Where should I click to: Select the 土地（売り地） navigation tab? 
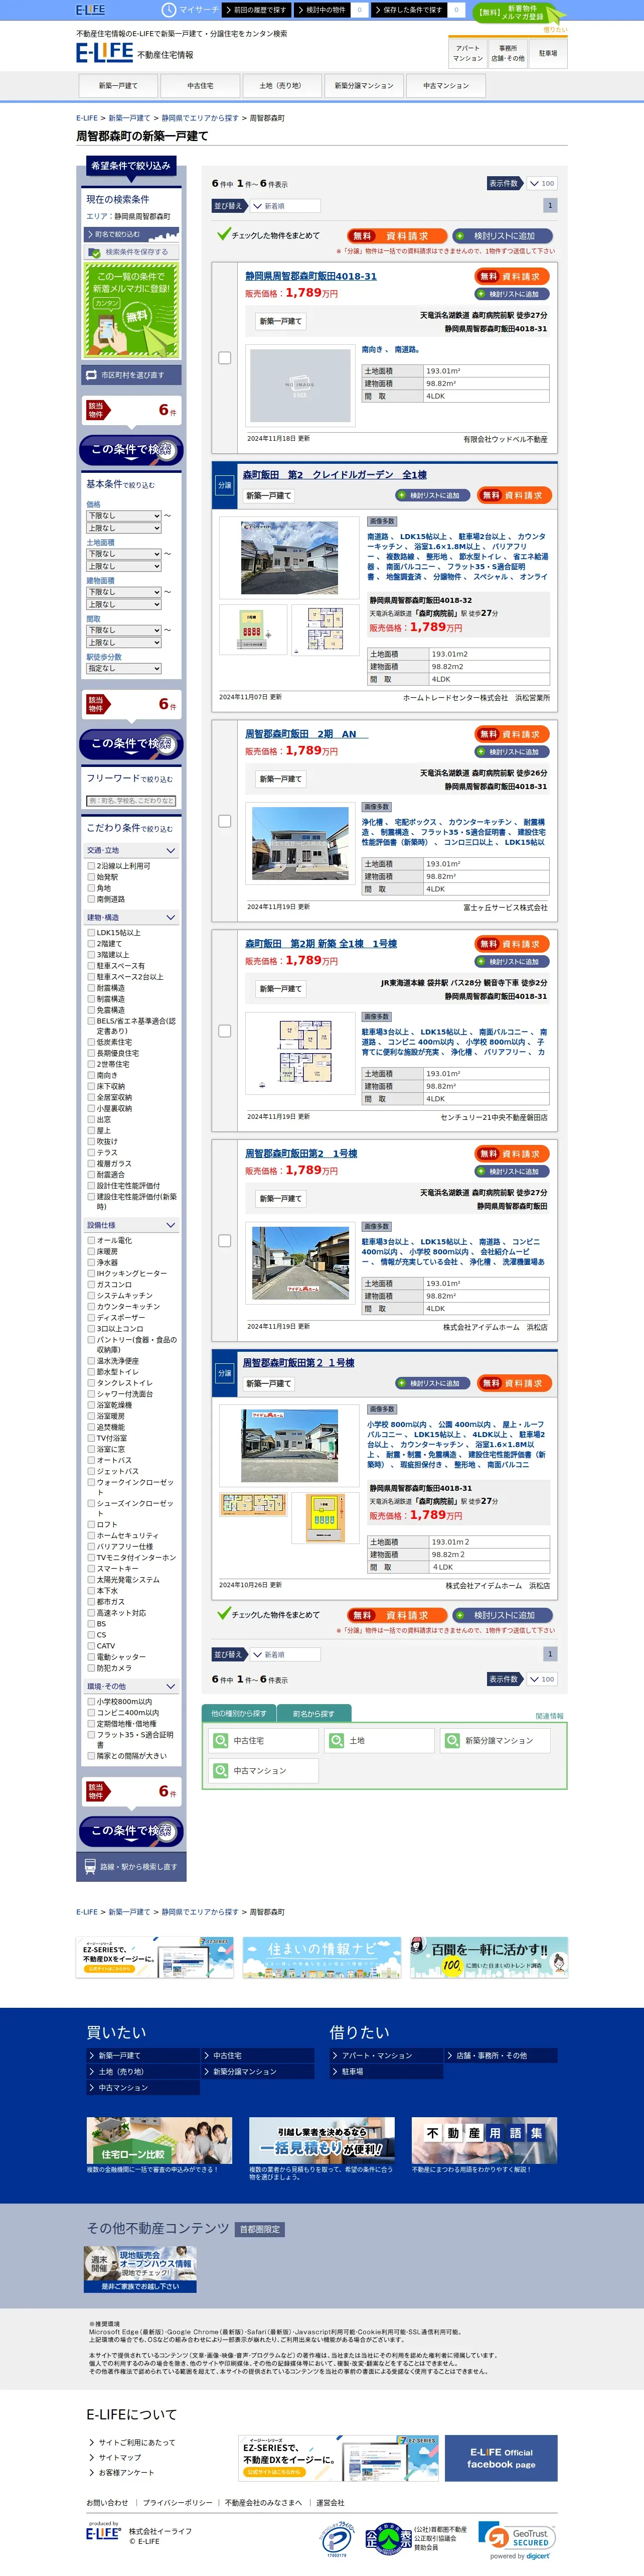click(x=280, y=86)
